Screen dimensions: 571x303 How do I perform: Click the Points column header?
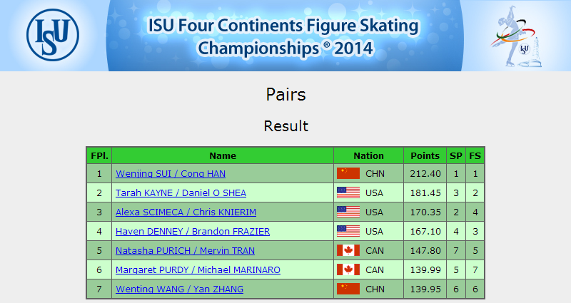pyautogui.click(x=425, y=155)
